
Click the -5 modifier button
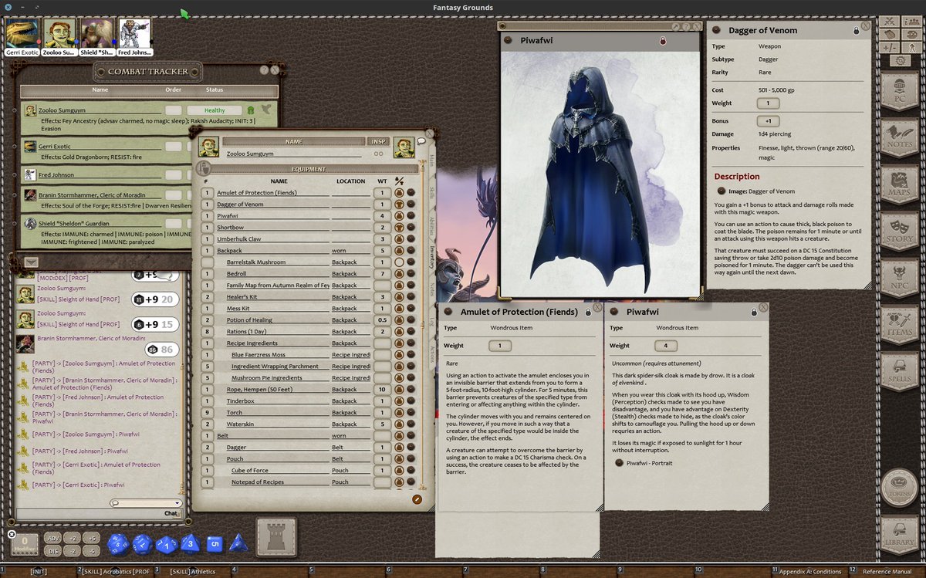(x=91, y=551)
